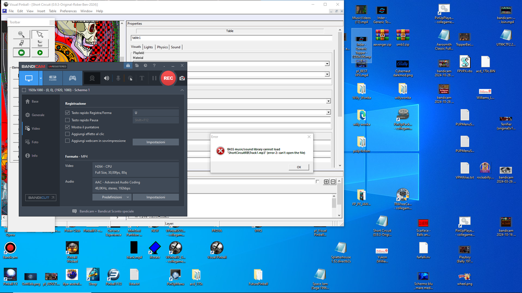522x293 pixels.
Task: Open File menu in Visual Pinball
Action: (x=11, y=11)
